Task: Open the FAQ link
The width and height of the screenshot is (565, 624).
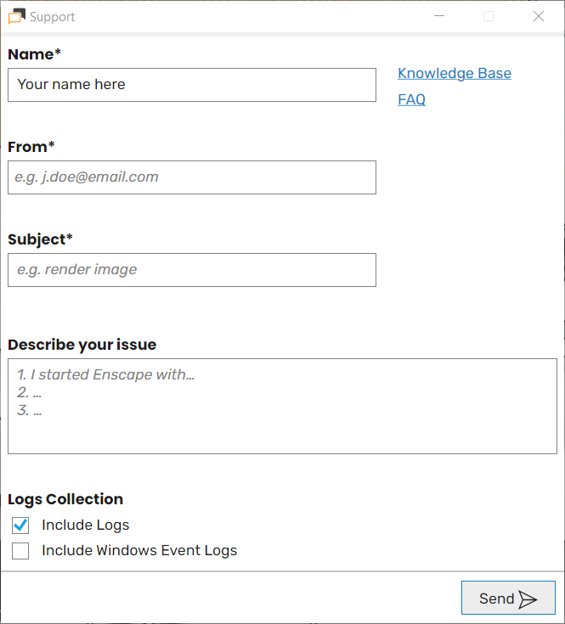Action: point(411,99)
